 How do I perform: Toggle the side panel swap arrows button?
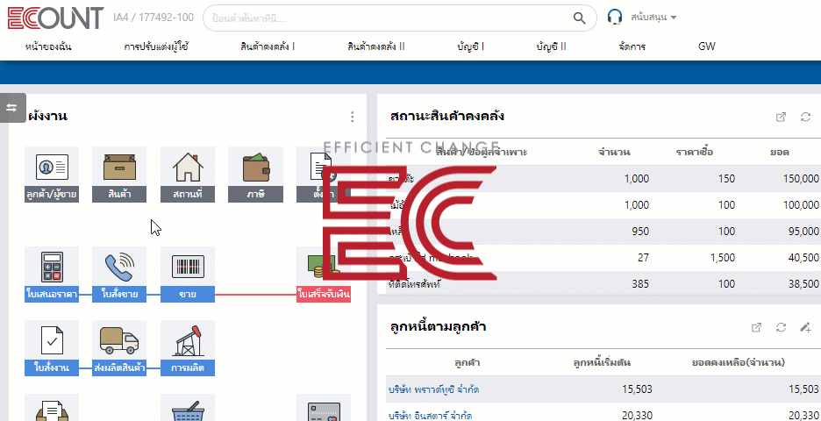tap(12, 108)
